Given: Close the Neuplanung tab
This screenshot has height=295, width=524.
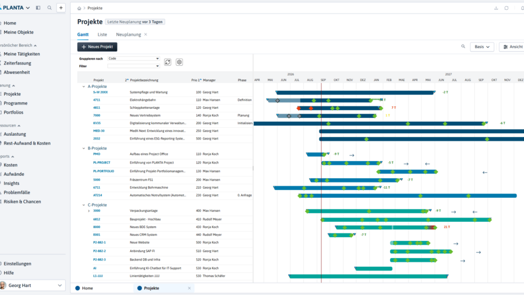Looking at the screenshot, I should tap(146, 34).
